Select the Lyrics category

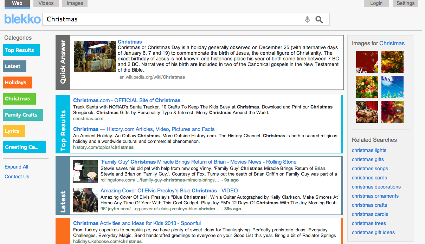[x=14, y=131]
